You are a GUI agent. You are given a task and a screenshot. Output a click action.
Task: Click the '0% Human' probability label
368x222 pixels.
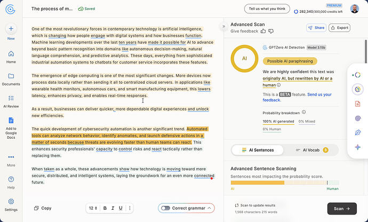pos(272,129)
